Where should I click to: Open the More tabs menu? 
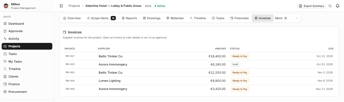(281, 18)
